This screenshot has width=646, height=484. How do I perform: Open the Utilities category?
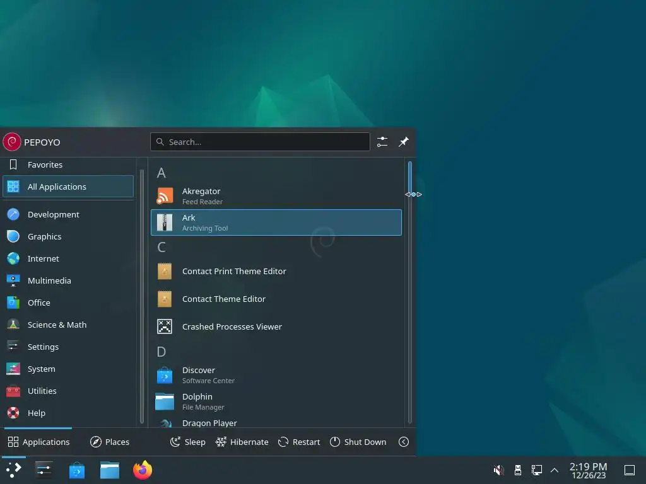point(68,391)
